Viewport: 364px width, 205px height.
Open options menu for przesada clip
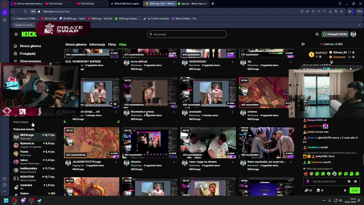232,112
